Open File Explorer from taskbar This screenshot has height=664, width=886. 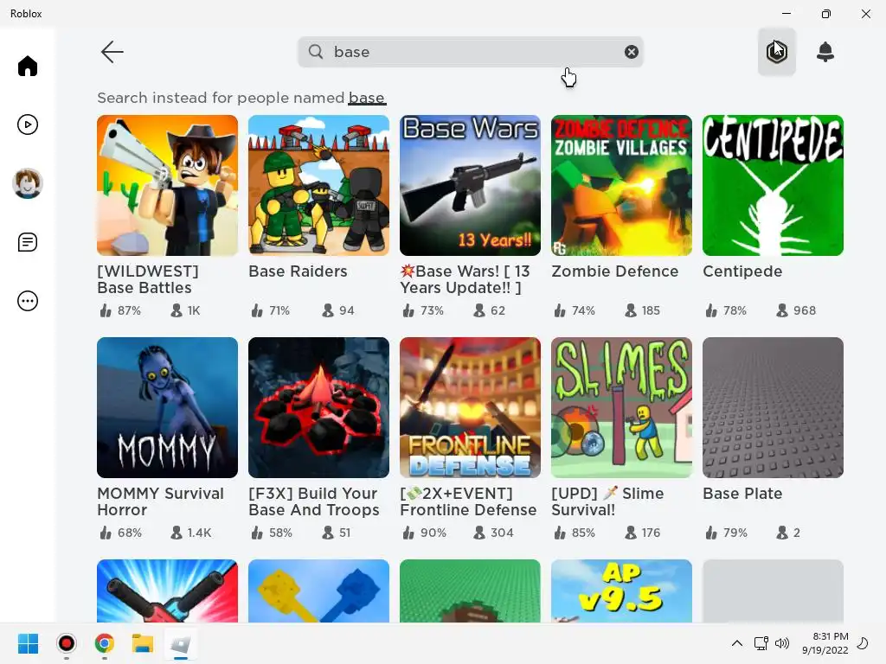click(x=143, y=643)
